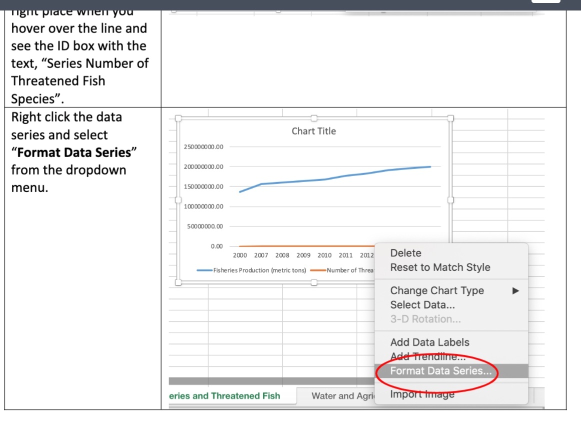The width and height of the screenshot is (581, 428).
Task: Click the 2007 year axis label
Action: pos(261,255)
